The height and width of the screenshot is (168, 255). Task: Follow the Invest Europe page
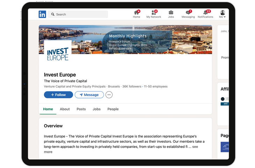click(x=58, y=94)
